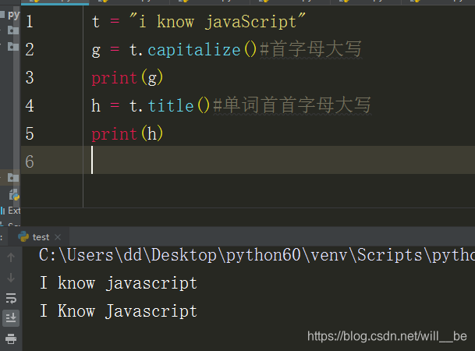This screenshot has width=475, height=351.
Task: Click the interpreter path line in console output
Action: (x=257, y=255)
